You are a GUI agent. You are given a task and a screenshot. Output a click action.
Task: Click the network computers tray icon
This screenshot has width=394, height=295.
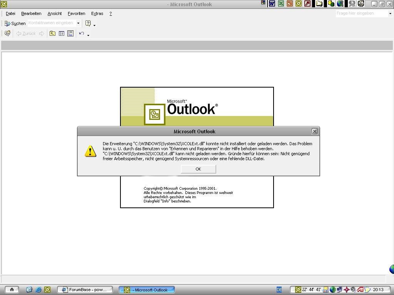point(326,290)
